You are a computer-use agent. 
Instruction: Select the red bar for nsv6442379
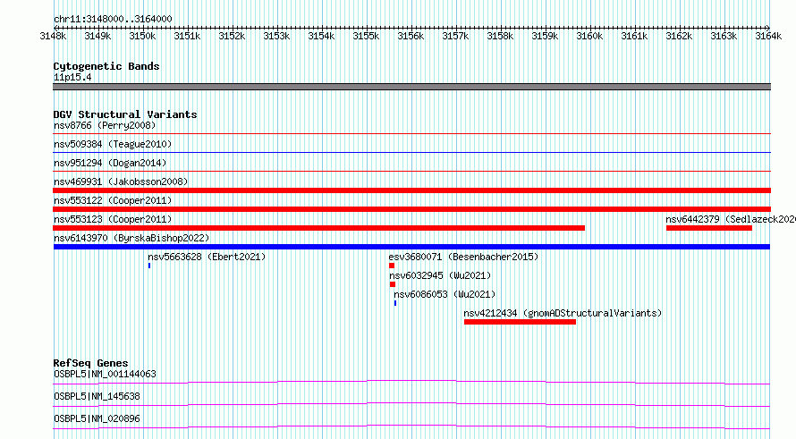(x=709, y=228)
